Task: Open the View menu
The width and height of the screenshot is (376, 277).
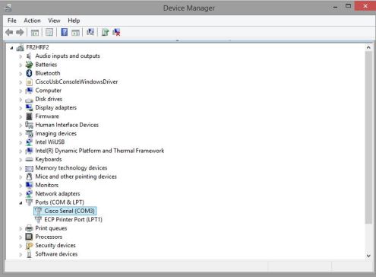Action: pyautogui.click(x=54, y=21)
